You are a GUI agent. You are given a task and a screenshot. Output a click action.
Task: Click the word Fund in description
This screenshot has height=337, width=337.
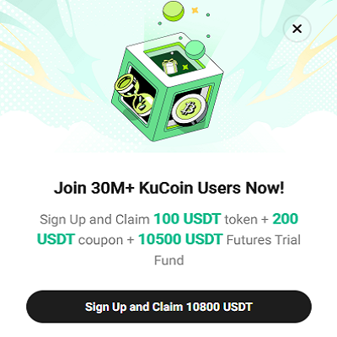click(x=168, y=260)
